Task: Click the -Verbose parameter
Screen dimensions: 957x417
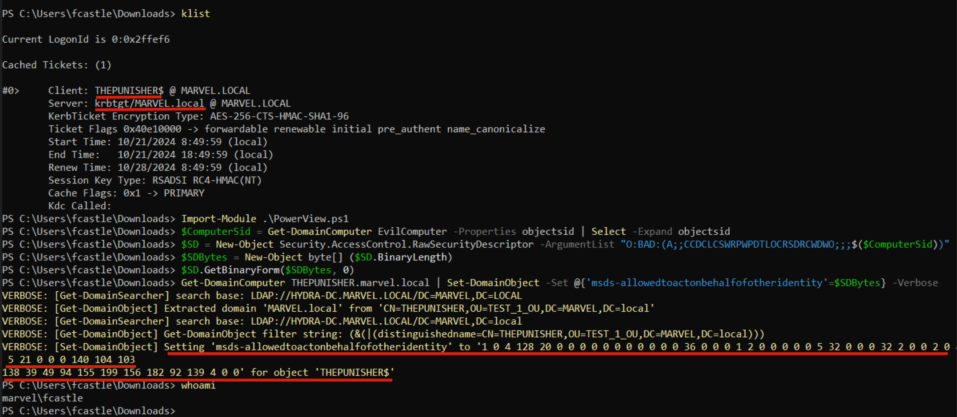Action: [915, 283]
